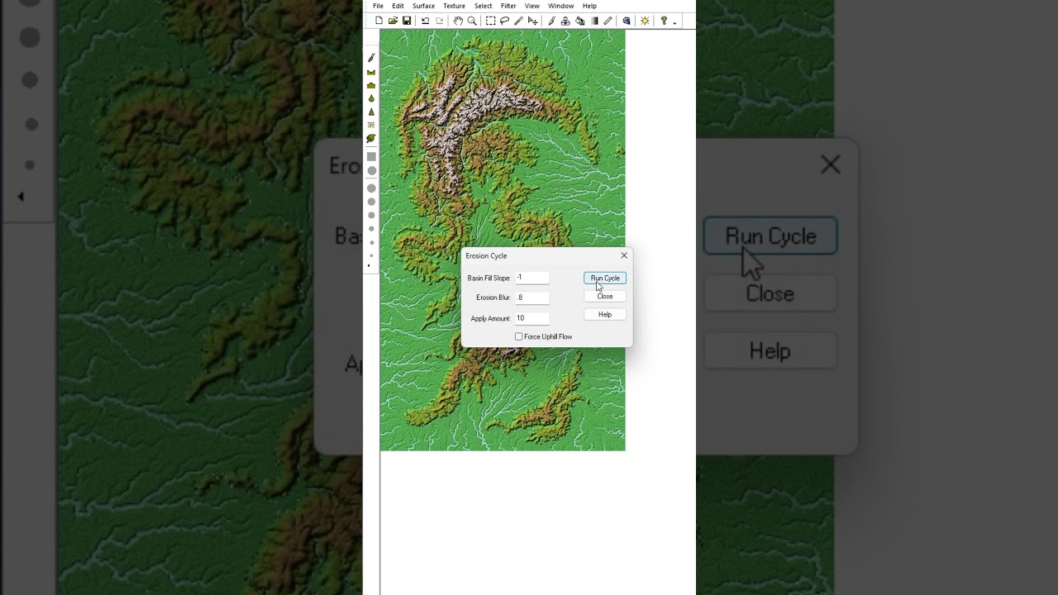Open the Edit menu
Image resolution: width=1058 pixels, height=595 pixels.
point(398,6)
